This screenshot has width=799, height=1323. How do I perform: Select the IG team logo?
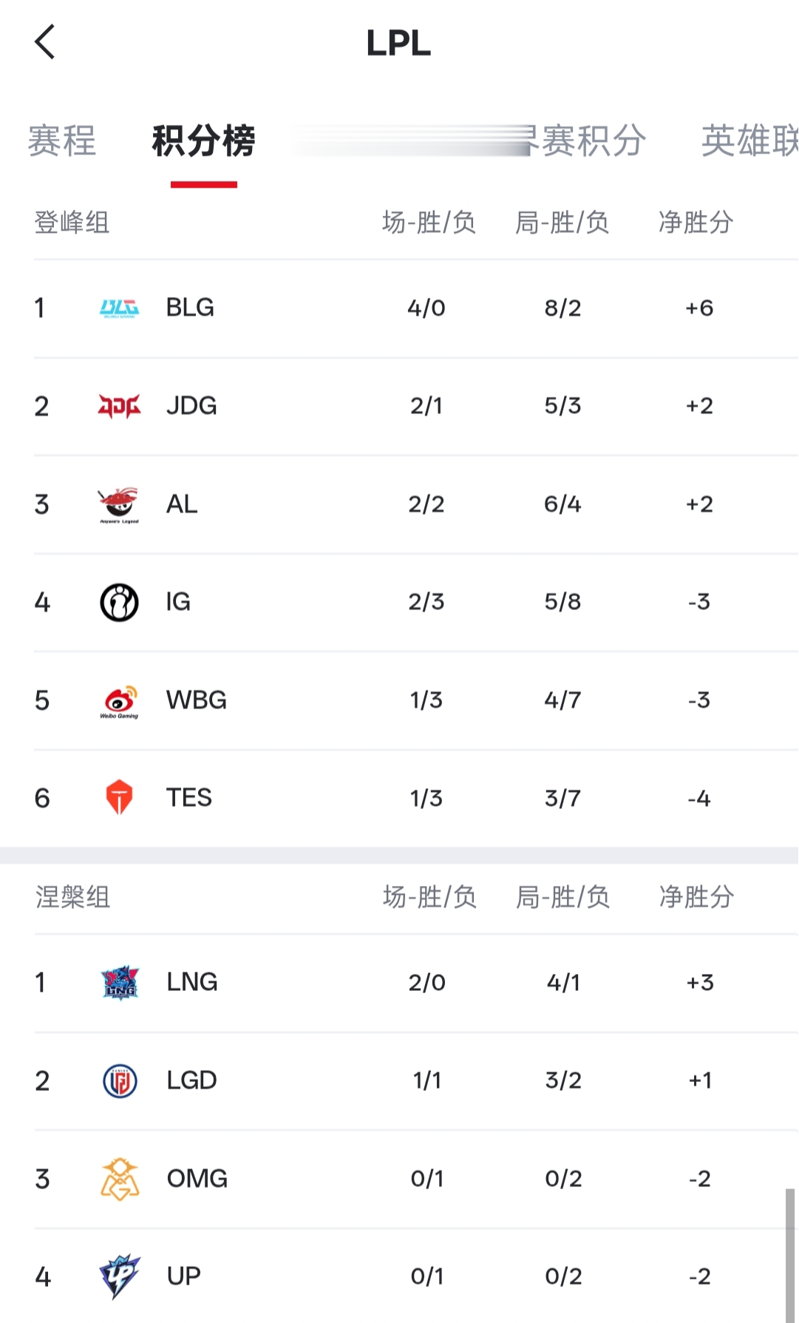119,602
